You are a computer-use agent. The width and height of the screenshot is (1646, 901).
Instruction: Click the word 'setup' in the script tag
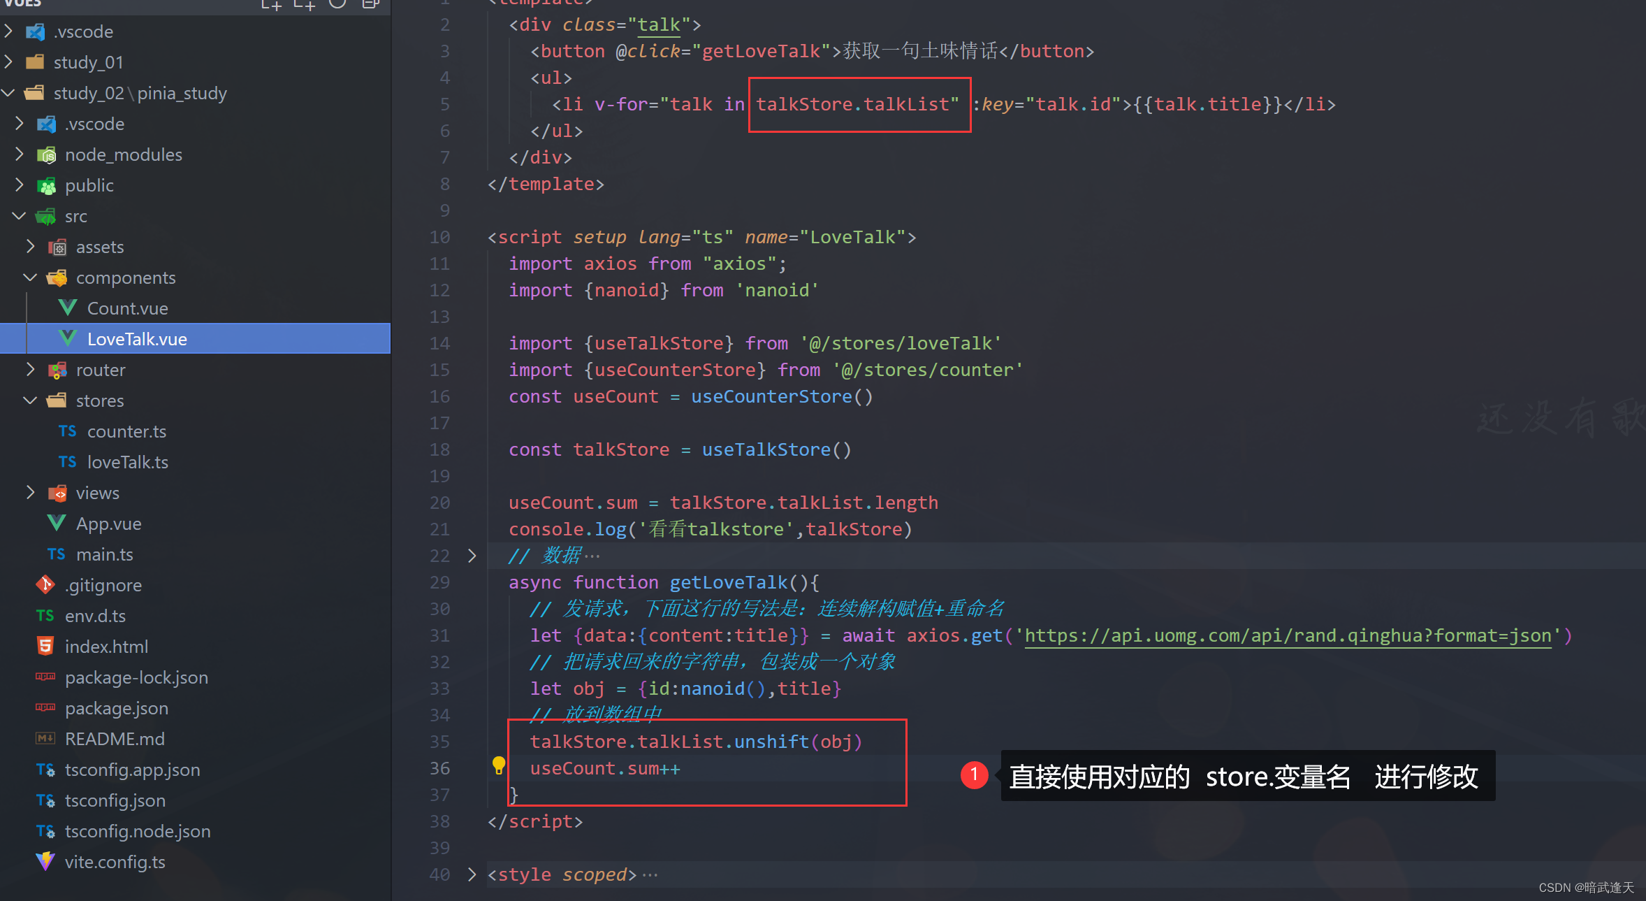point(600,237)
